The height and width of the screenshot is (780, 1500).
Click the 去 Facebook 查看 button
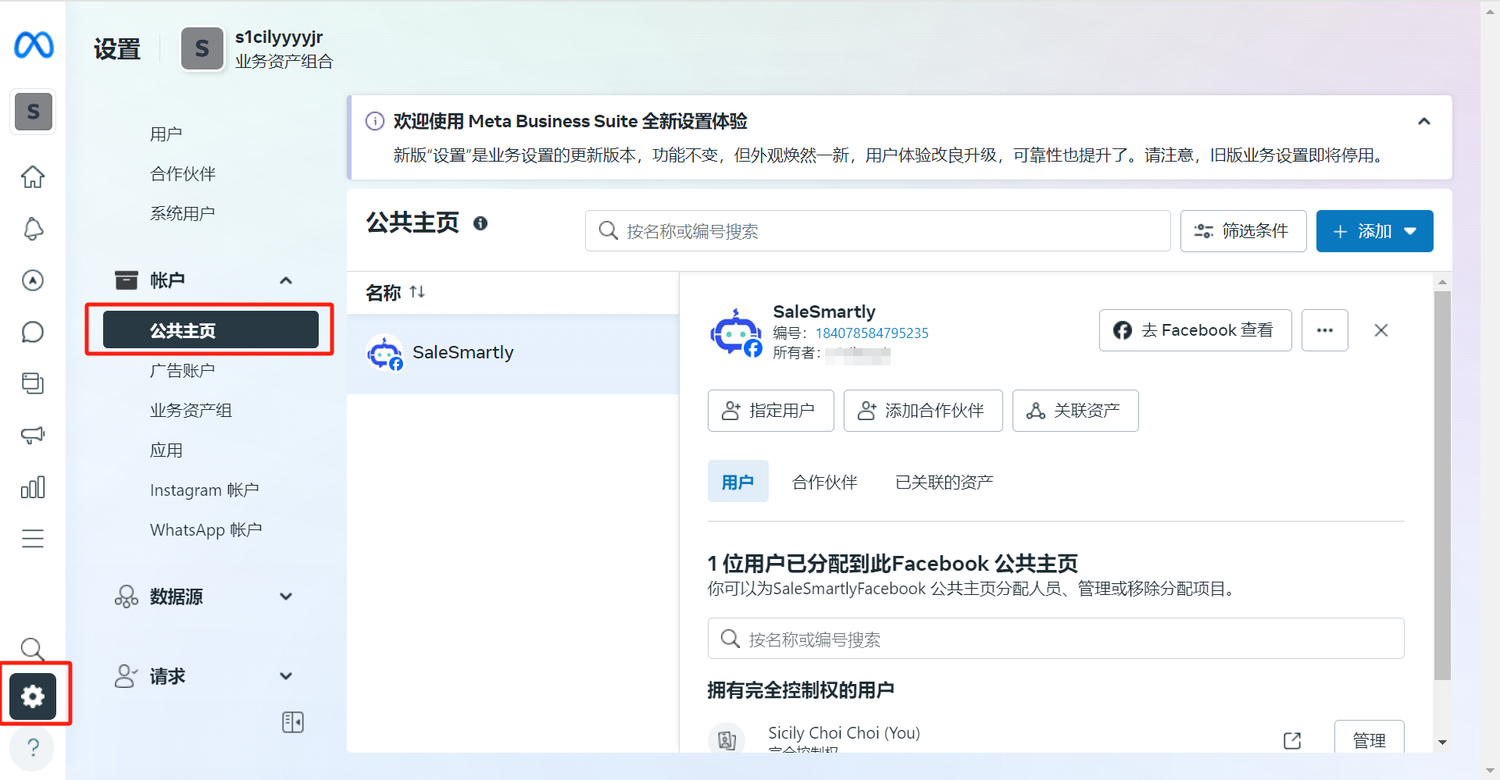(x=1195, y=329)
